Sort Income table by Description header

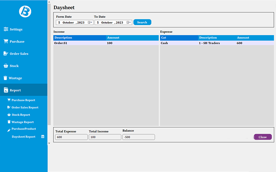80,38
